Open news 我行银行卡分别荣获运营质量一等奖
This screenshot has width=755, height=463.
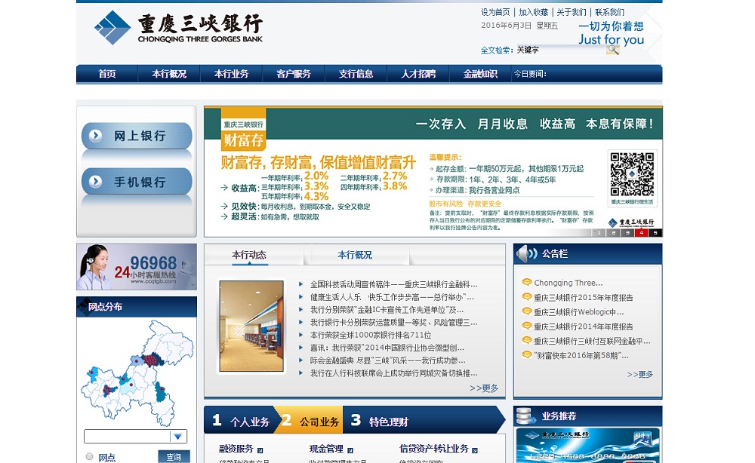click(394, 322)
